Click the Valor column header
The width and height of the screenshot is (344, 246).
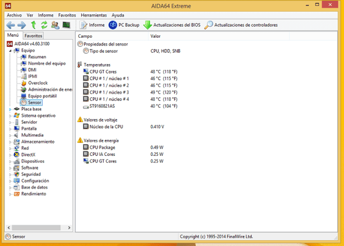(x=219, y=36)
